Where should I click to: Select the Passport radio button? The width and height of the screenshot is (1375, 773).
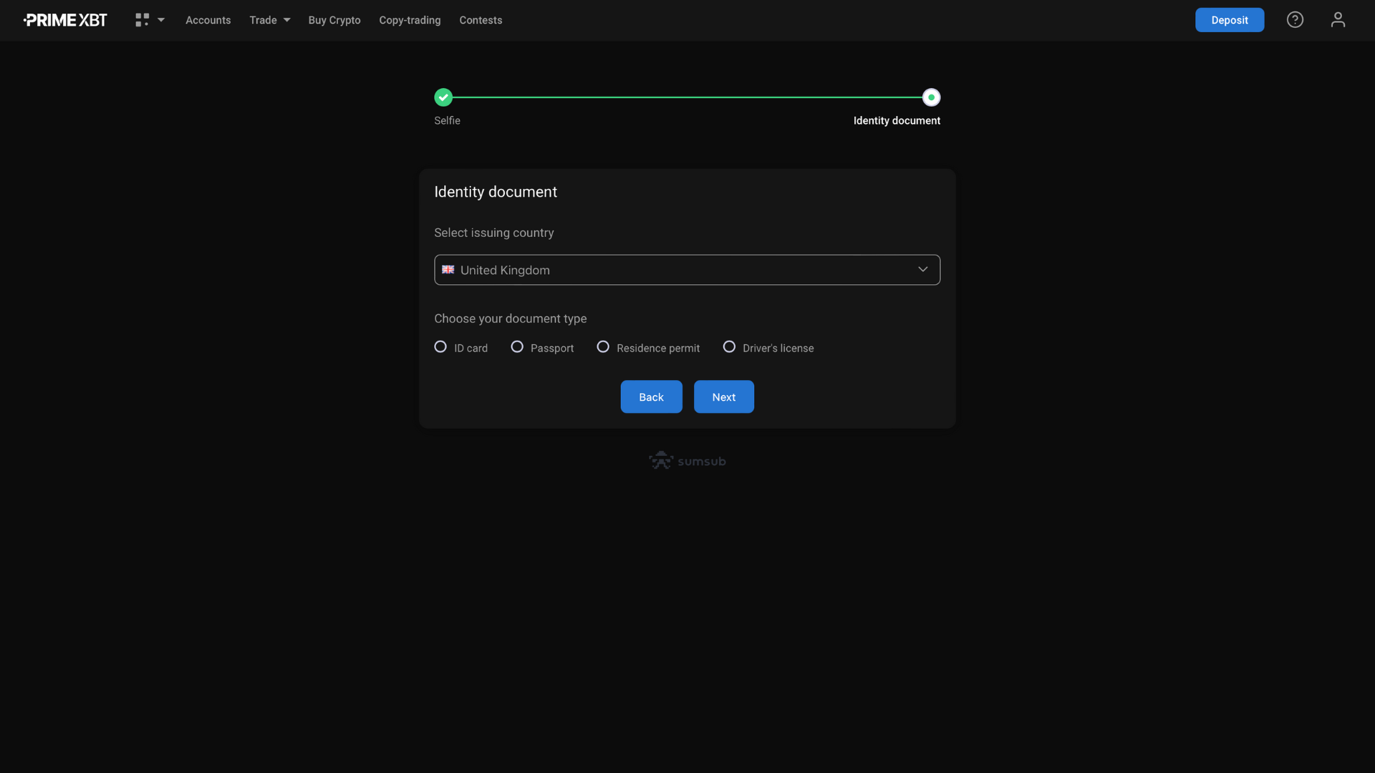(x=518, y=349)
